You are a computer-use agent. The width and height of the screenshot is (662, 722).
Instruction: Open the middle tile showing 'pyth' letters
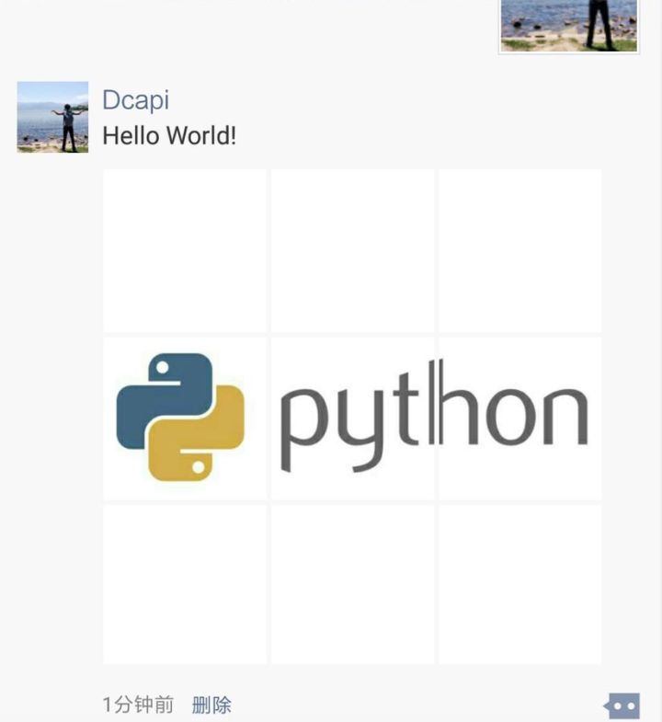[352, 418]
